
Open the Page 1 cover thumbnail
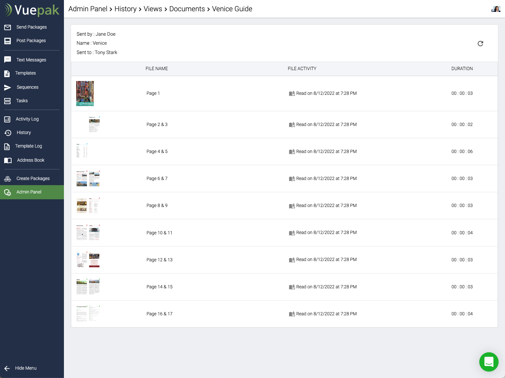pos(85,94)
